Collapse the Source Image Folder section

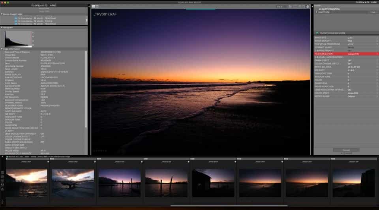(x=2, y=14)
